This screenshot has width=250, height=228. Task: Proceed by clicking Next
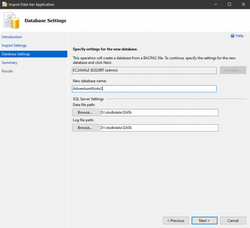point(204,221)
